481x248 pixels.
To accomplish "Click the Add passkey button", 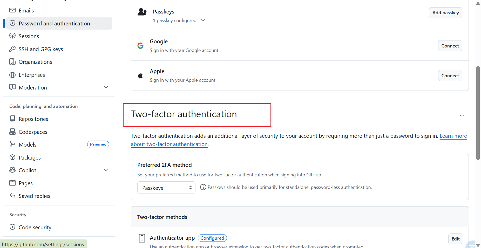I will tap(445, 13).
